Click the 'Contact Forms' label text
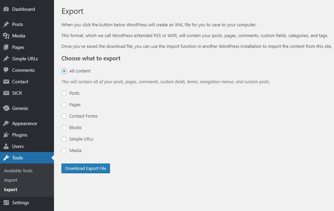 (x=83, y=116)
